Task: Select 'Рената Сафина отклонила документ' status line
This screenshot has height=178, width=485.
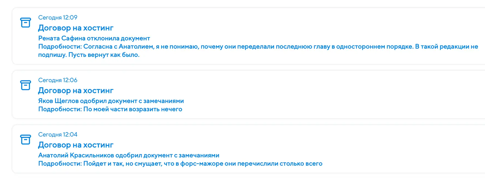Action: point(94,38)
